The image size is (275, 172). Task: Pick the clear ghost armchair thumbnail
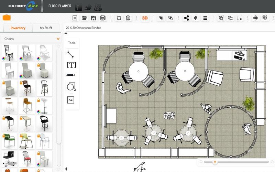pyautogui.click(x=44, y=141)
